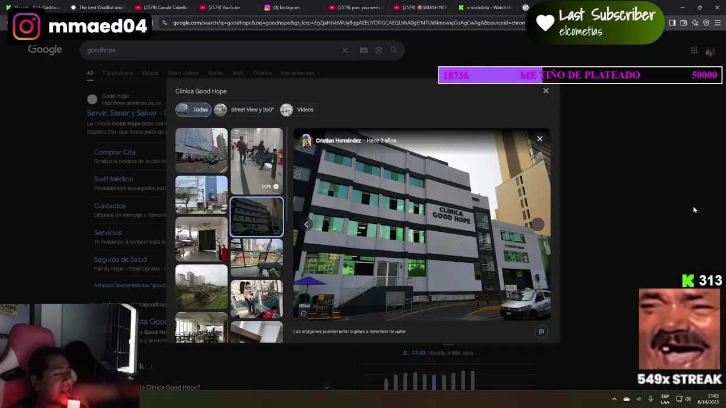Go to Google home via logo
Viewport: 726px width, 408px height.
click(x=45, y=50)
